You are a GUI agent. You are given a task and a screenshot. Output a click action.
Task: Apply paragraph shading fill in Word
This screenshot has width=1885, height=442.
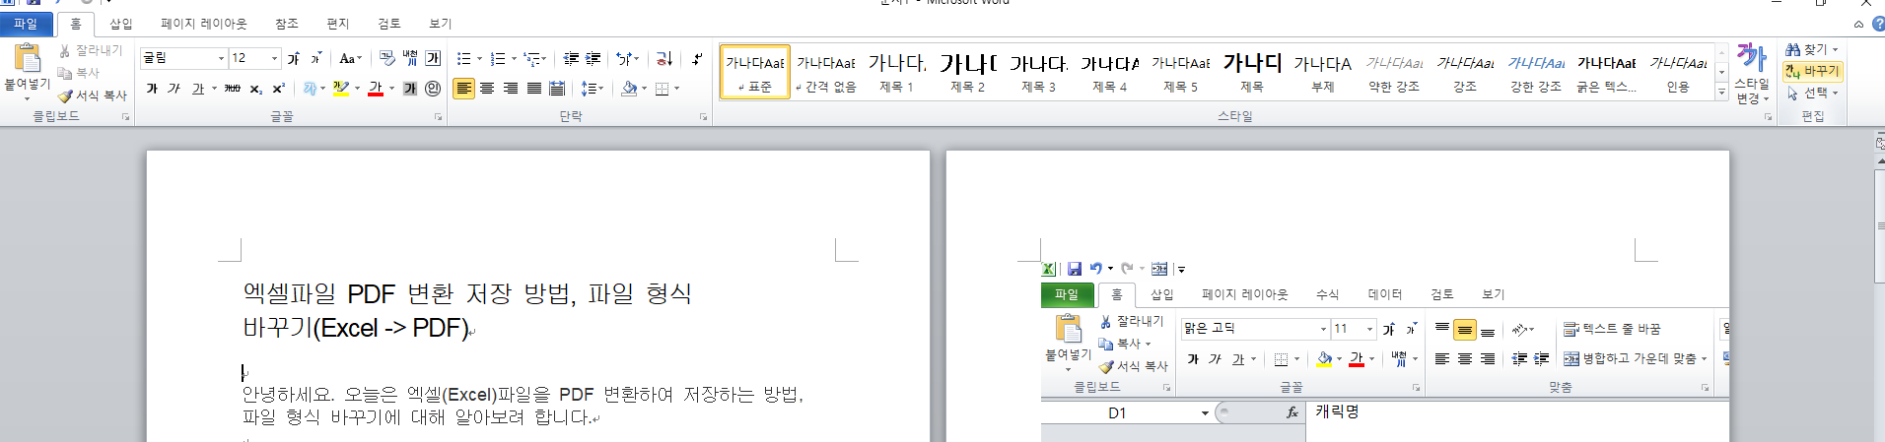coord(628,89)
